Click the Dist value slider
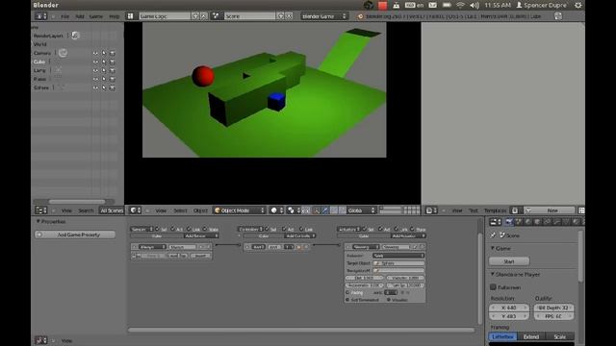This screenshot has width=616, height=346. click(x=364, y=278)
